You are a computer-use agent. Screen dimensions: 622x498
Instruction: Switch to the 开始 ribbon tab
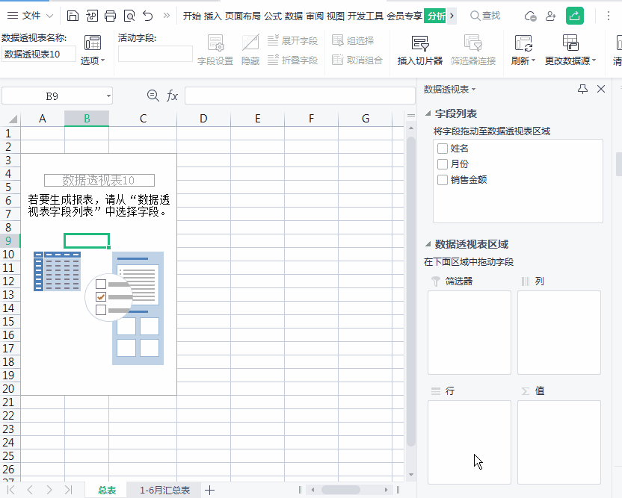coord(192,16)
